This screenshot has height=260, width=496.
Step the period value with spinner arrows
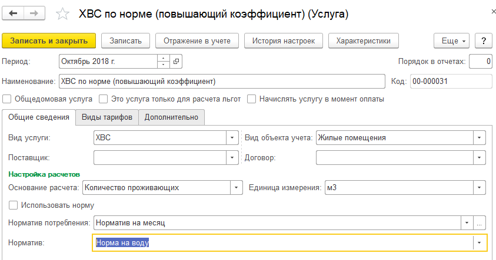click(163, 61)
